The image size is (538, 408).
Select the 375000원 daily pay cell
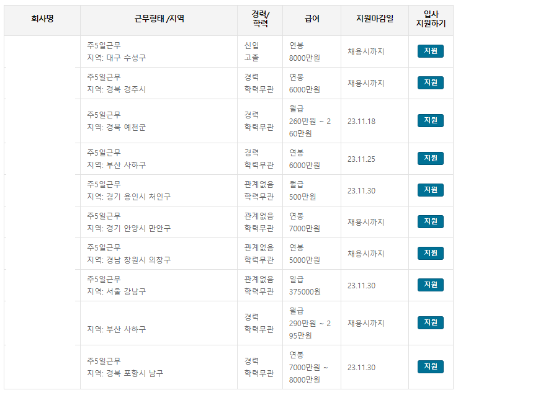click(x=312, y=285)
